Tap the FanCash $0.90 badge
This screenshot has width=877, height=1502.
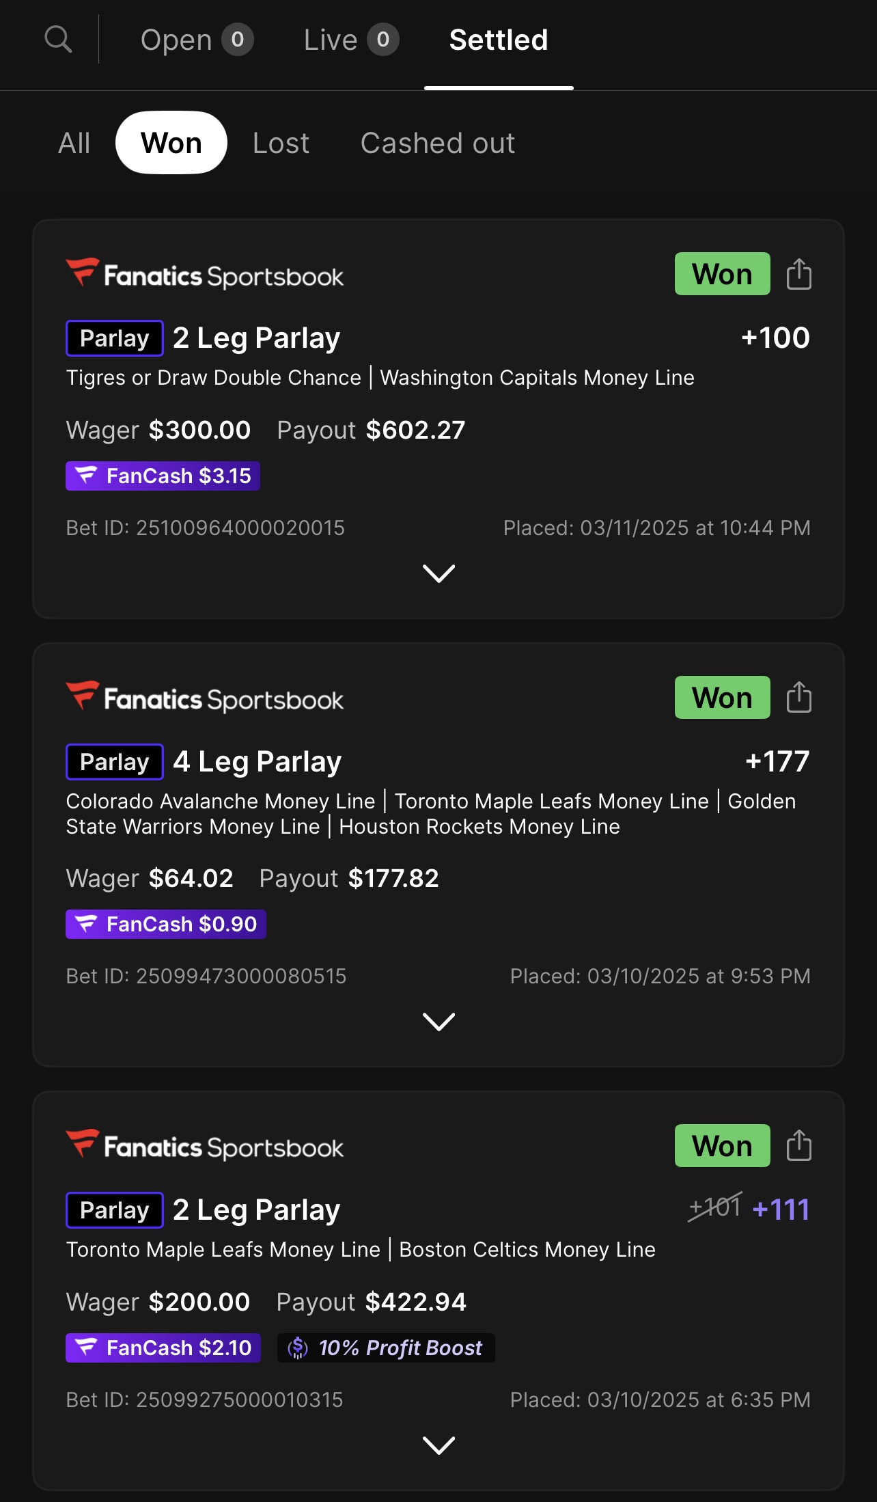165,924
